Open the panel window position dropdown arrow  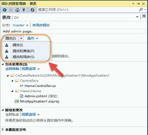click(x=133, y=4)
